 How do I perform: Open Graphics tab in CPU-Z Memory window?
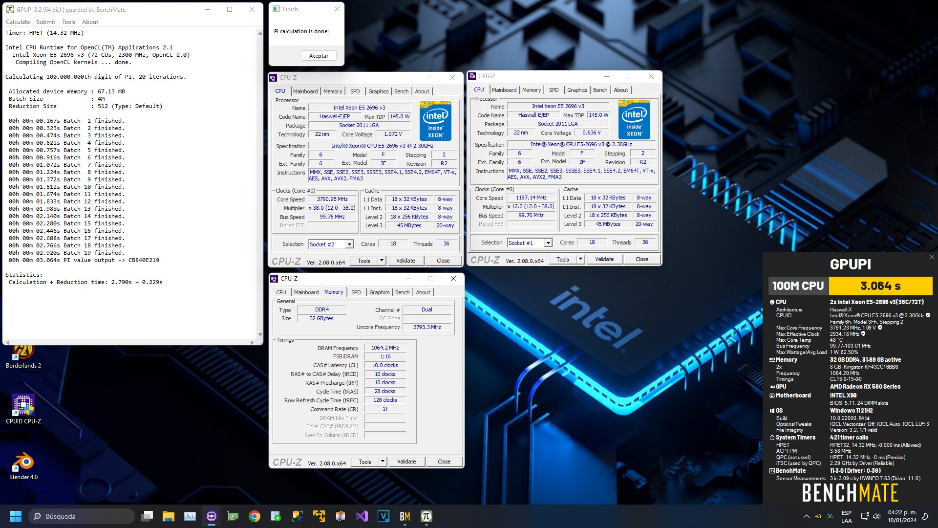(x=379, y=292)
